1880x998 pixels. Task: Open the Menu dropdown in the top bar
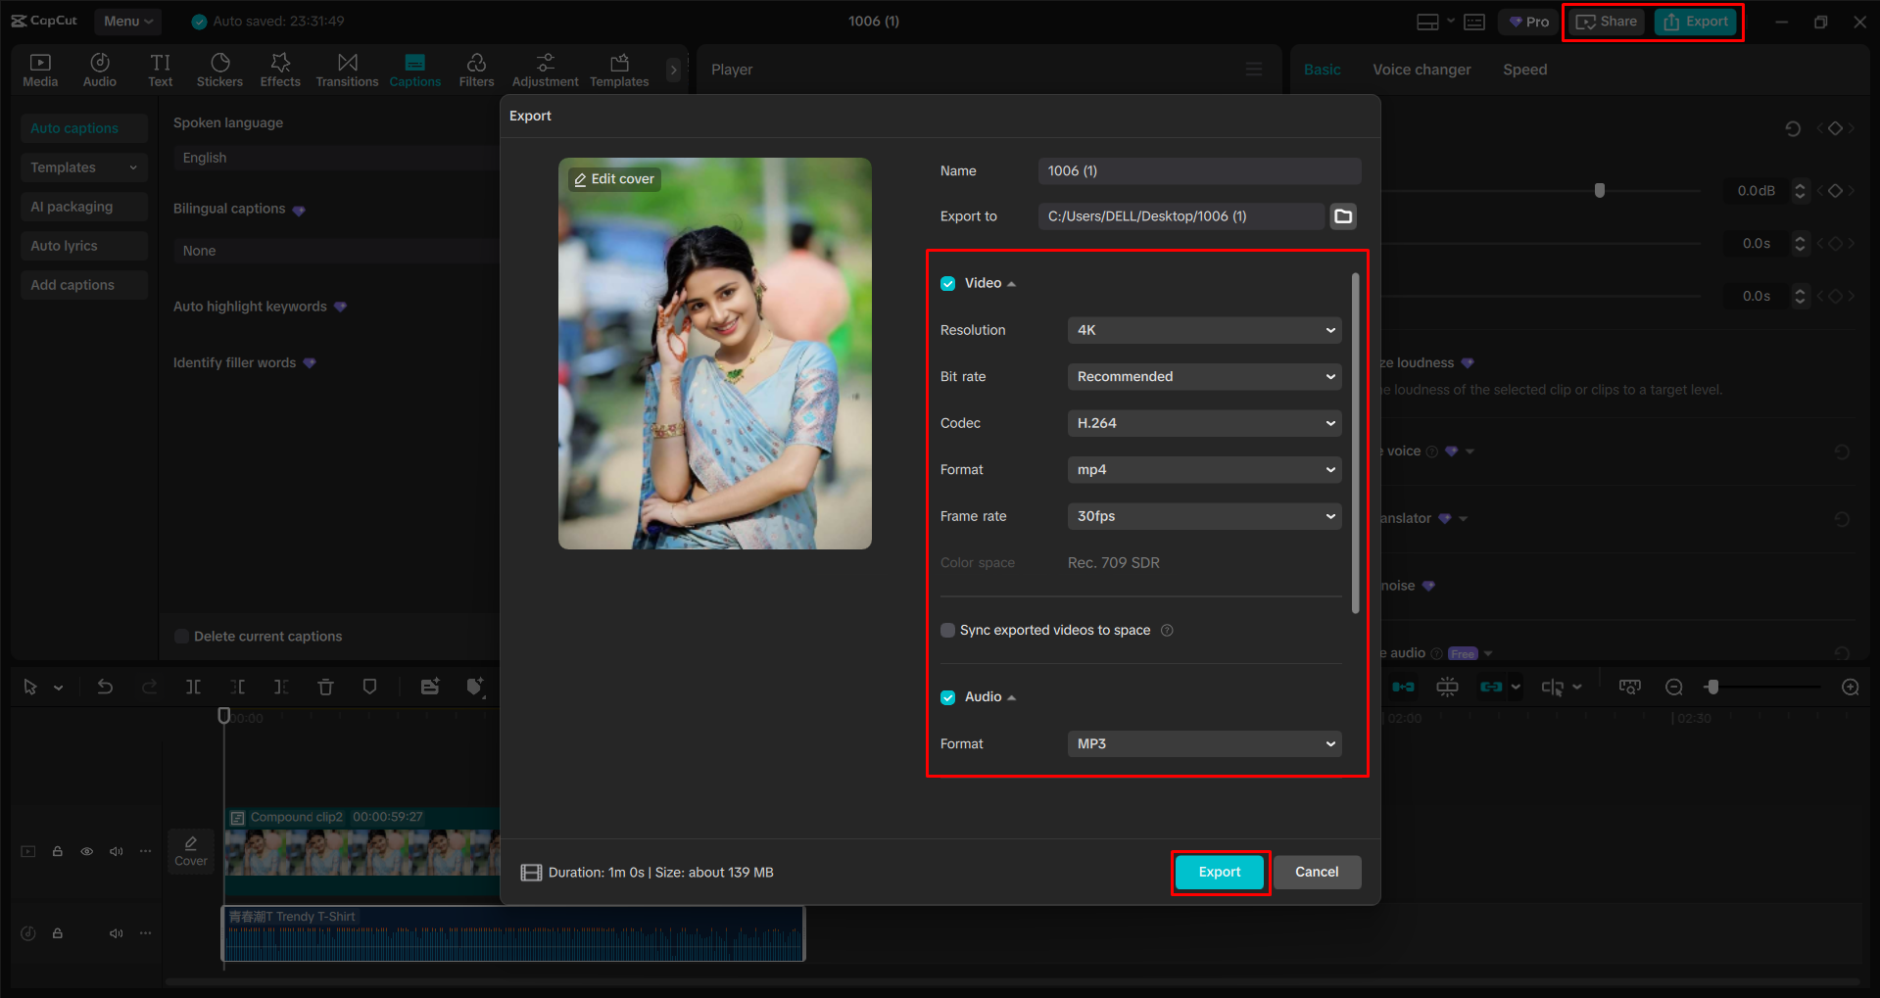tap(127, 21)
